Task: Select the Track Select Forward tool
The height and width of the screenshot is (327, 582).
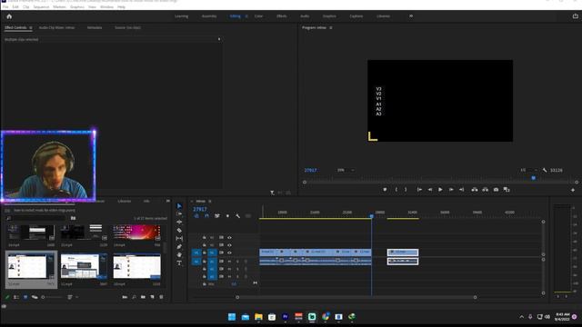Action: [x=179, y=214]
